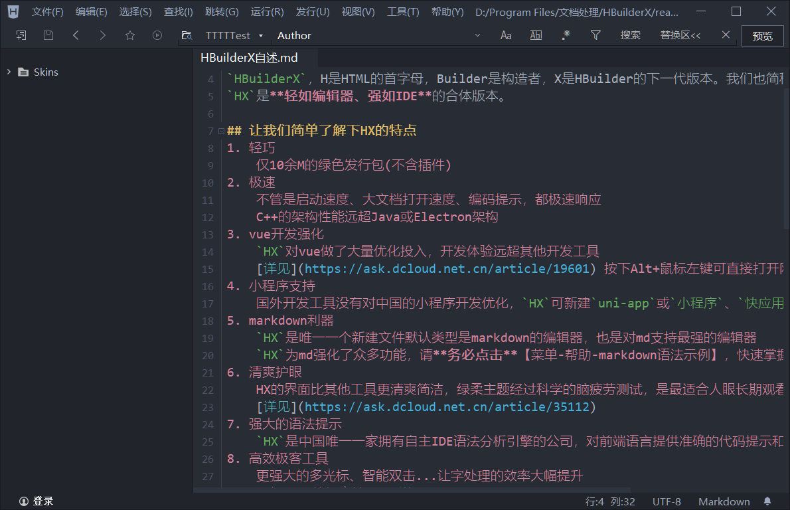The image size is (790, 510).
Task: Click the notification bell icon
Action: click(767, 501)
